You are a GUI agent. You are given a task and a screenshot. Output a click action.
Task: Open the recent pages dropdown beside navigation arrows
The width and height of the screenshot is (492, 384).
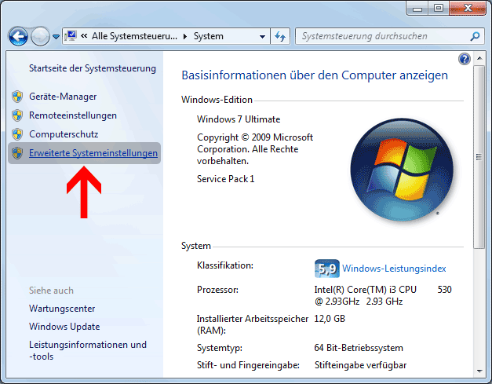(x=56, y=37)
